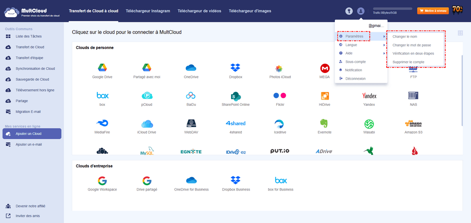This screenshot has width=471, height=223.
Task: Choose Vérification en deux étapes
Action: tap(414, 53)
